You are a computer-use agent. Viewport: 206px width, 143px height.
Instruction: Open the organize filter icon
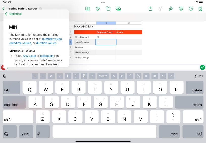[x=181, y=9]
